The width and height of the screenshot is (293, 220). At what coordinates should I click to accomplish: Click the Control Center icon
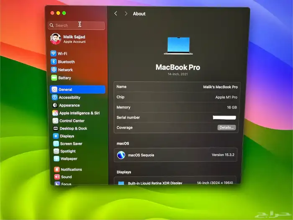click(55, 121)
